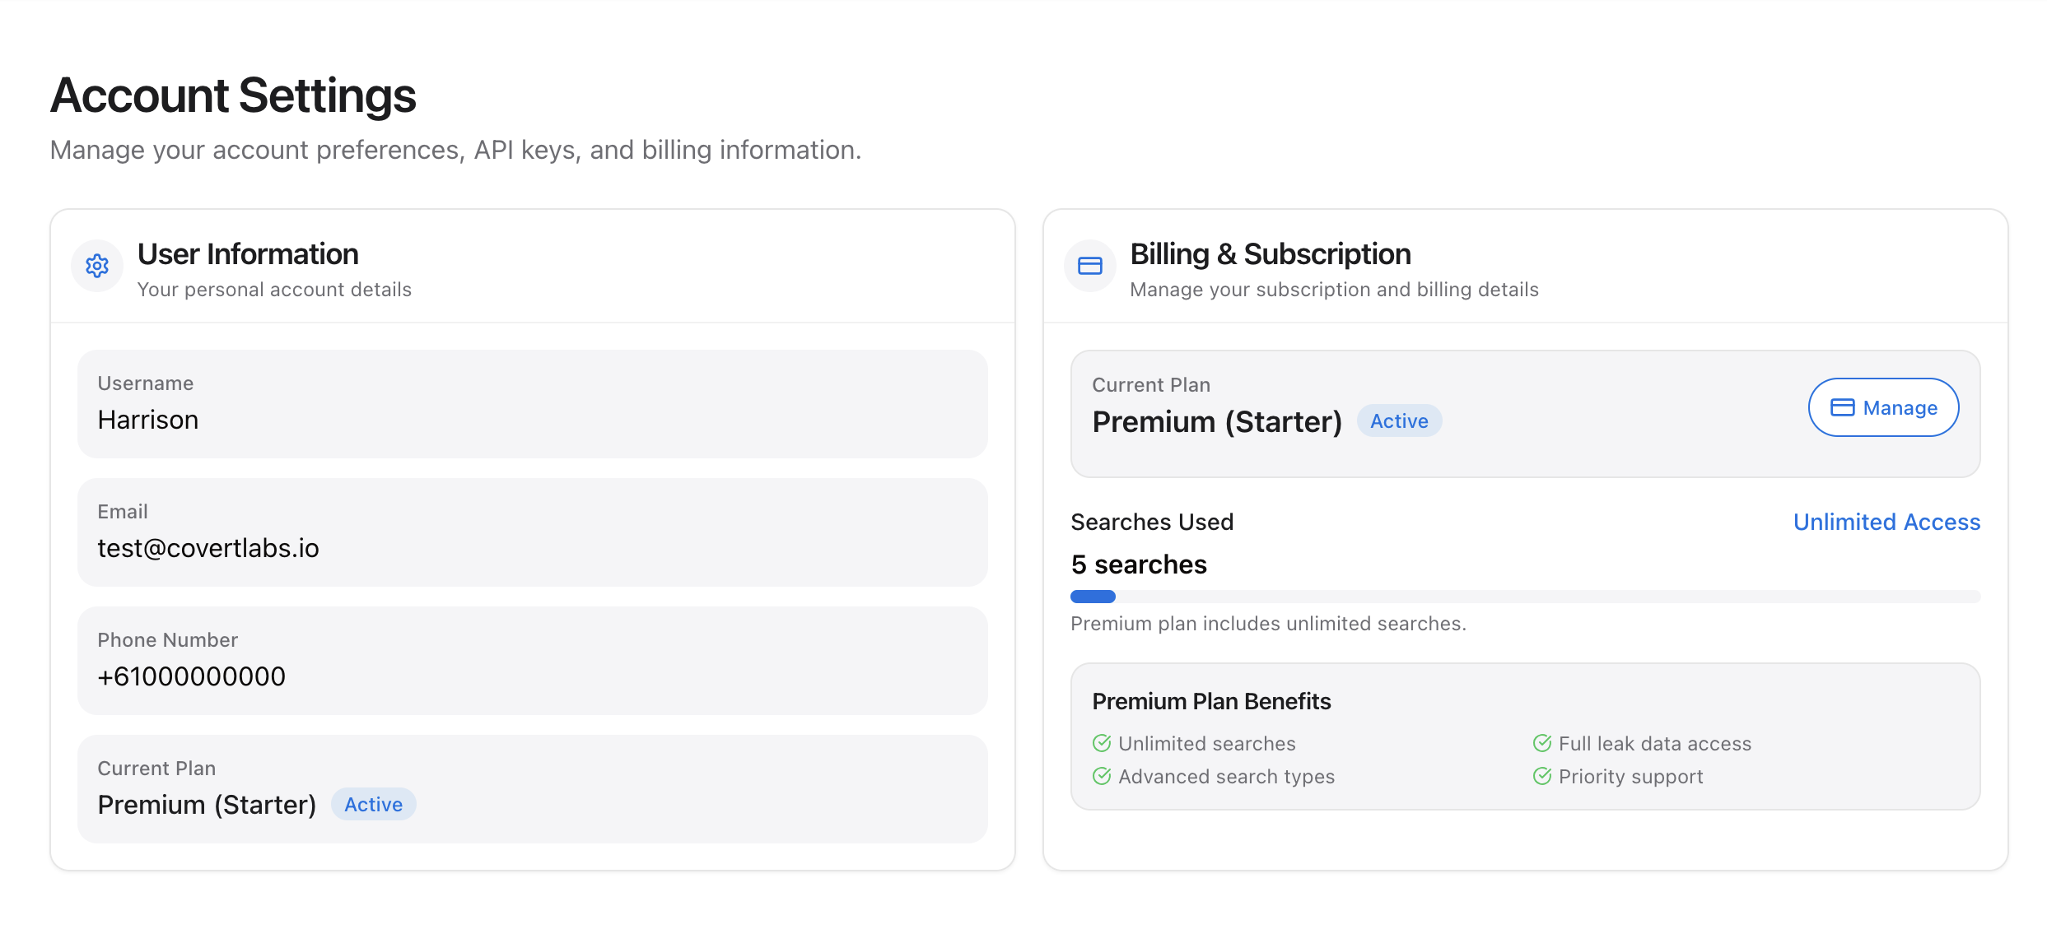The width and height of the screenshot is (2047, 943).
Task: Open the Unlimited Access link
Action: point(1886,522)
